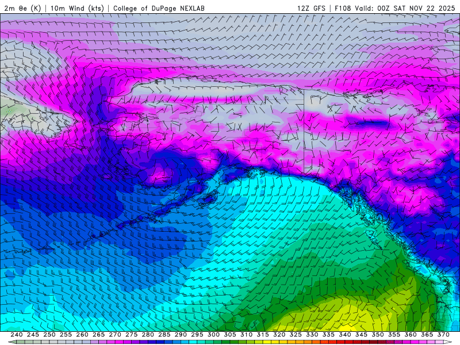This screenshot has height=345, width=460.
Task: Click the 295 color scale label
Action: [x=197, y=335]
